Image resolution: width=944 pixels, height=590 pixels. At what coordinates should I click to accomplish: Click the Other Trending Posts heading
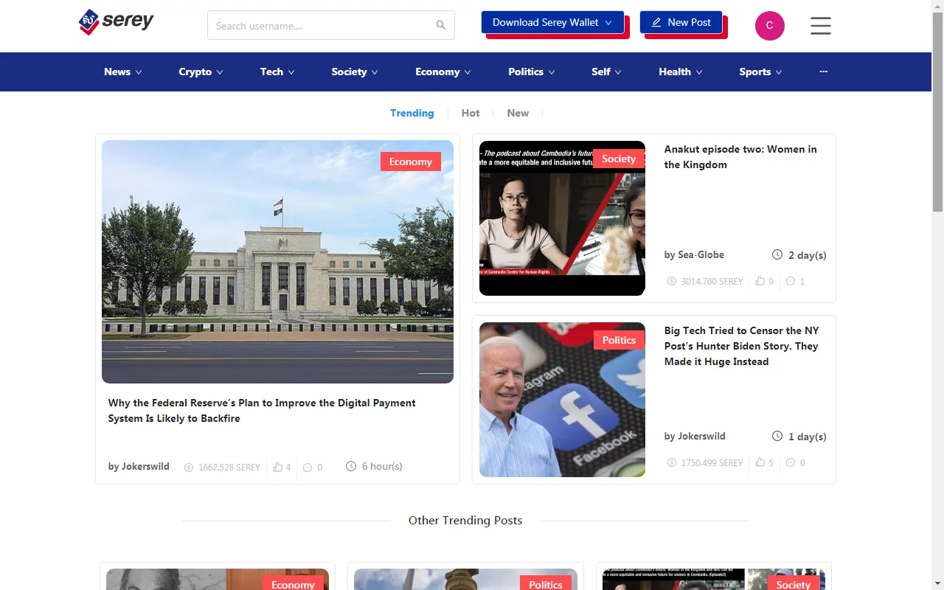pyautogui.click(x=465, y=520)
